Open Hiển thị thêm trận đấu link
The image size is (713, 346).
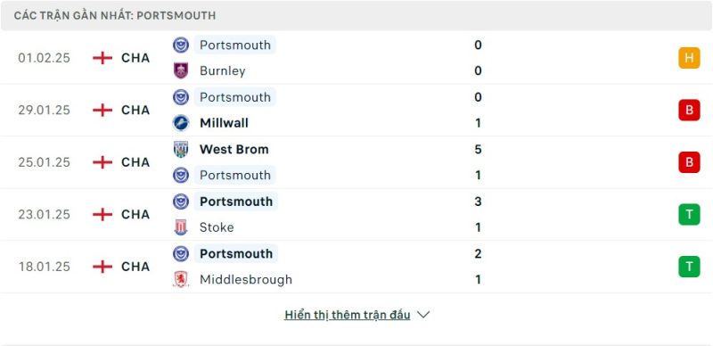[348, 315]
